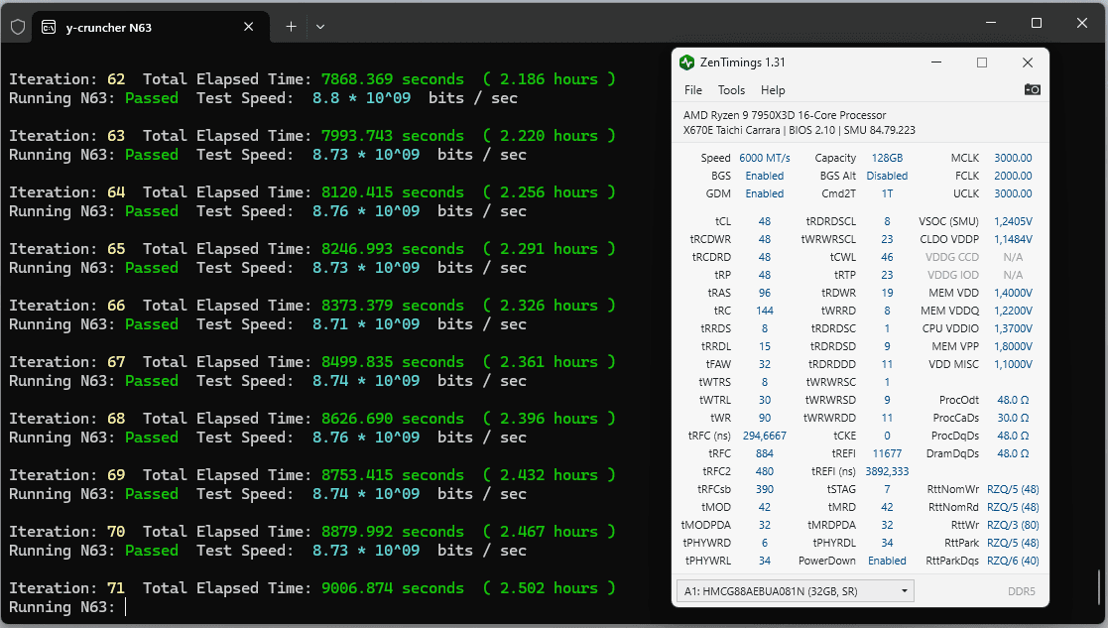This screenshot has width=1108, height=628.
Task: Click the y-cruncher tab console icon
Action: pos(48,27)
